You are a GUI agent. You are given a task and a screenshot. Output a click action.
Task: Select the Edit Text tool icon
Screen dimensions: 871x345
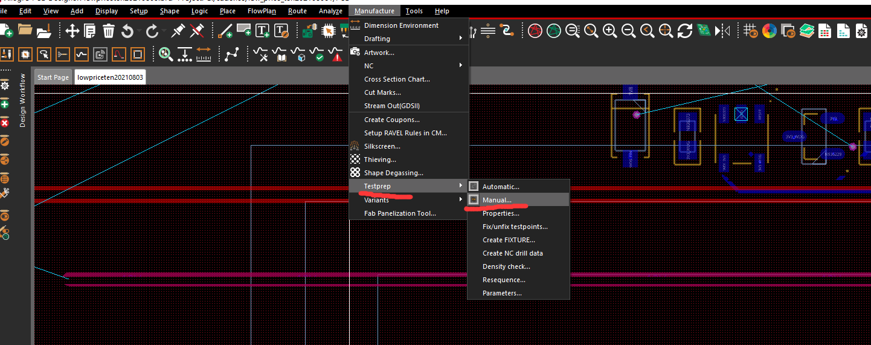281,31
